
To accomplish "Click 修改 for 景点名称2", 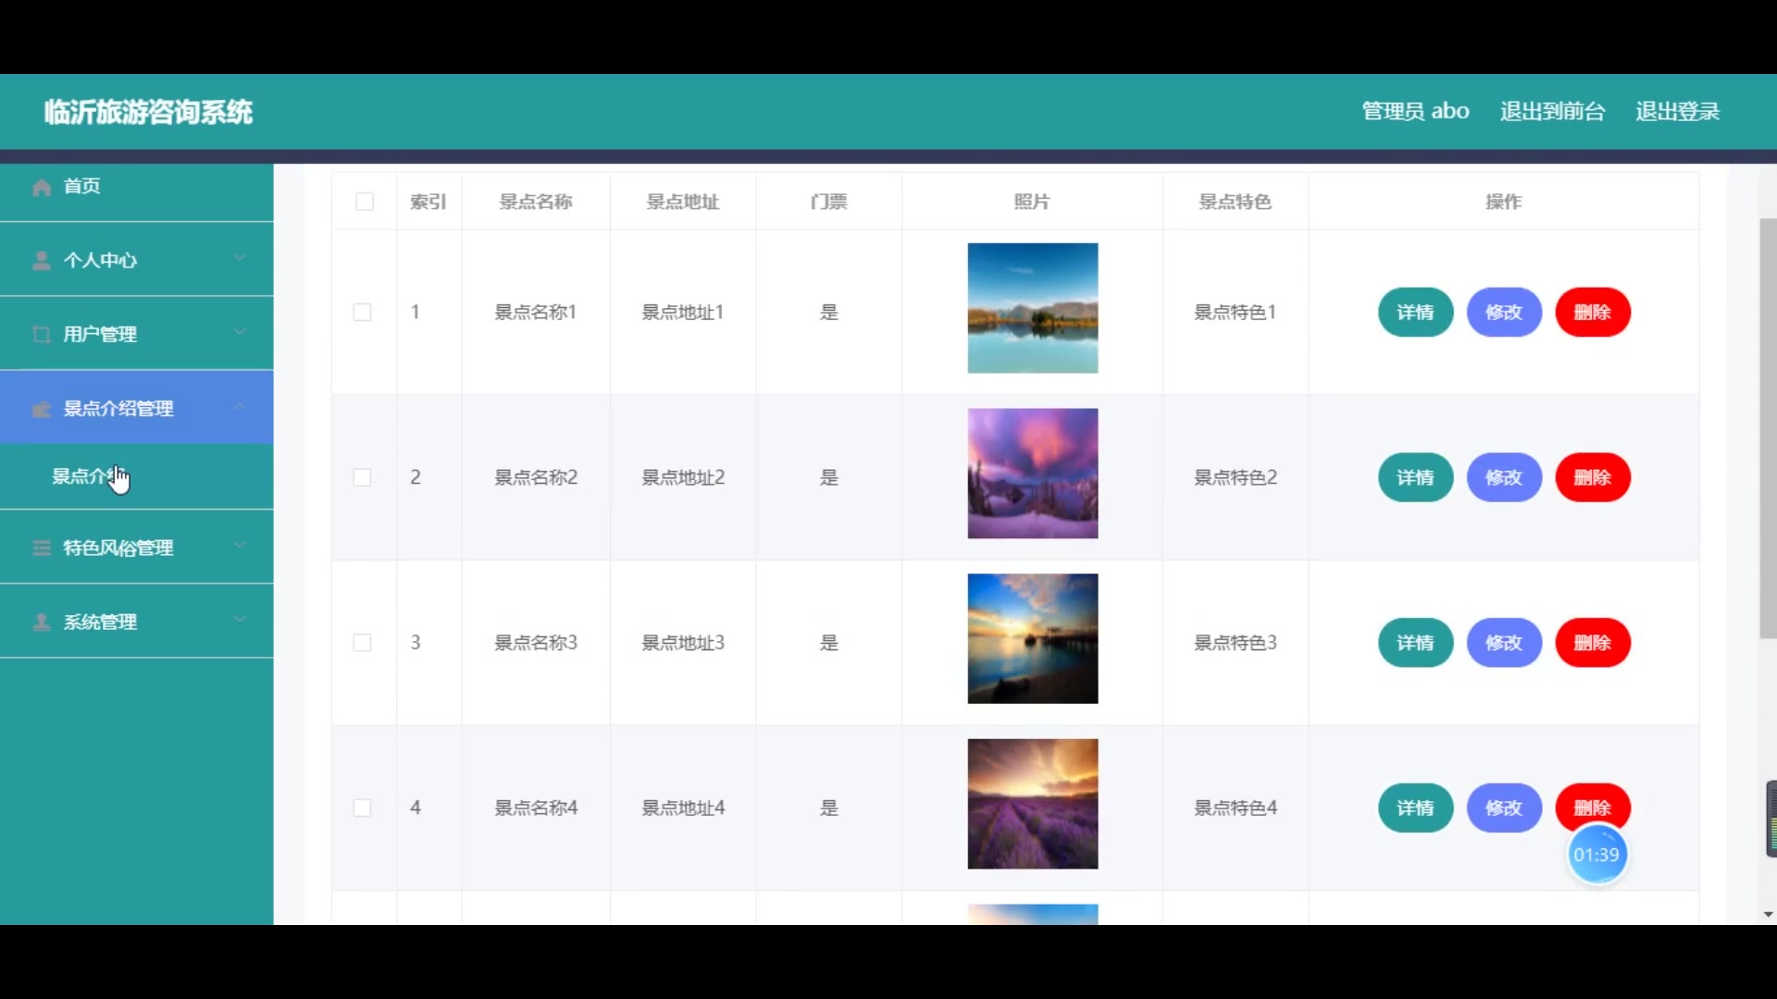I will (x=1504, y=477).
